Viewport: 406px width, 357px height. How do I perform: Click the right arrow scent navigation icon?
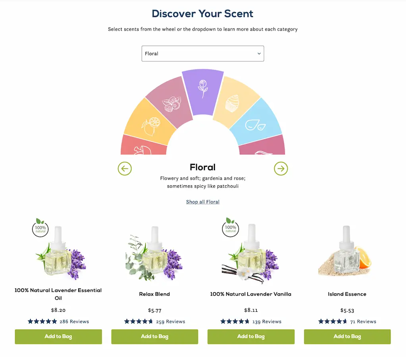coord(281,169)
